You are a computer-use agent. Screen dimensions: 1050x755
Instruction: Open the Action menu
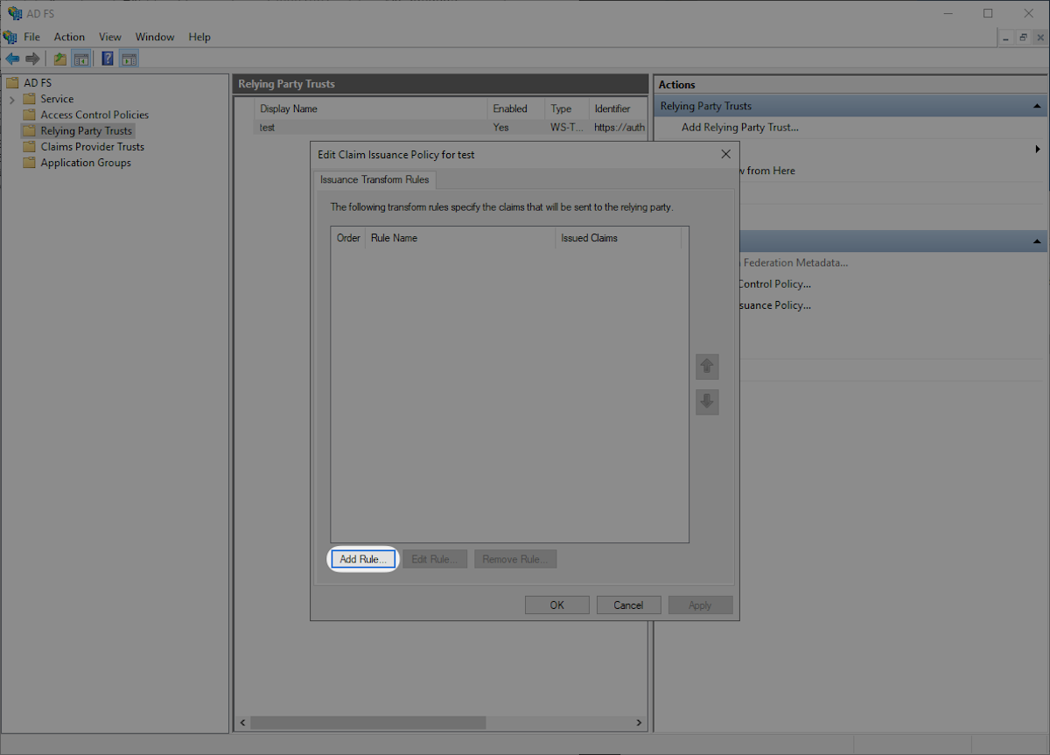click(x=69, y=37)
